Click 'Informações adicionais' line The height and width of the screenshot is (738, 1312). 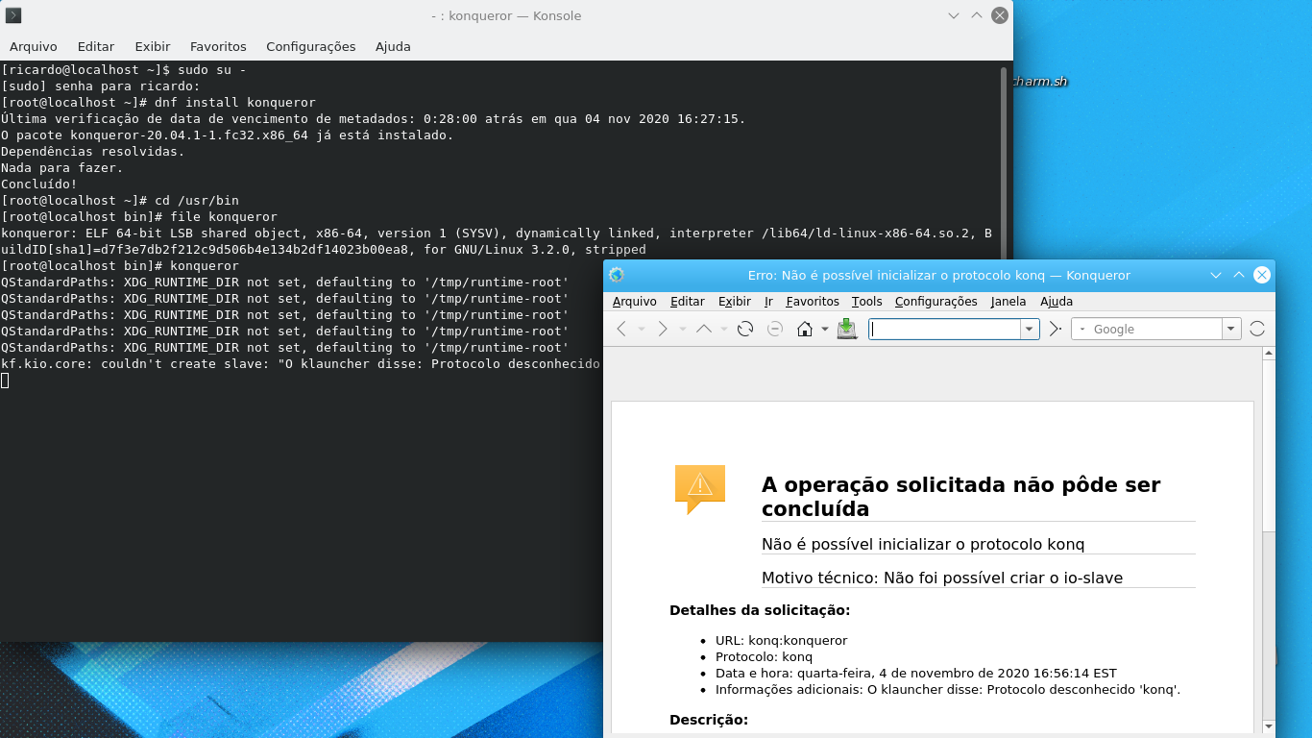tap(947, 689)
